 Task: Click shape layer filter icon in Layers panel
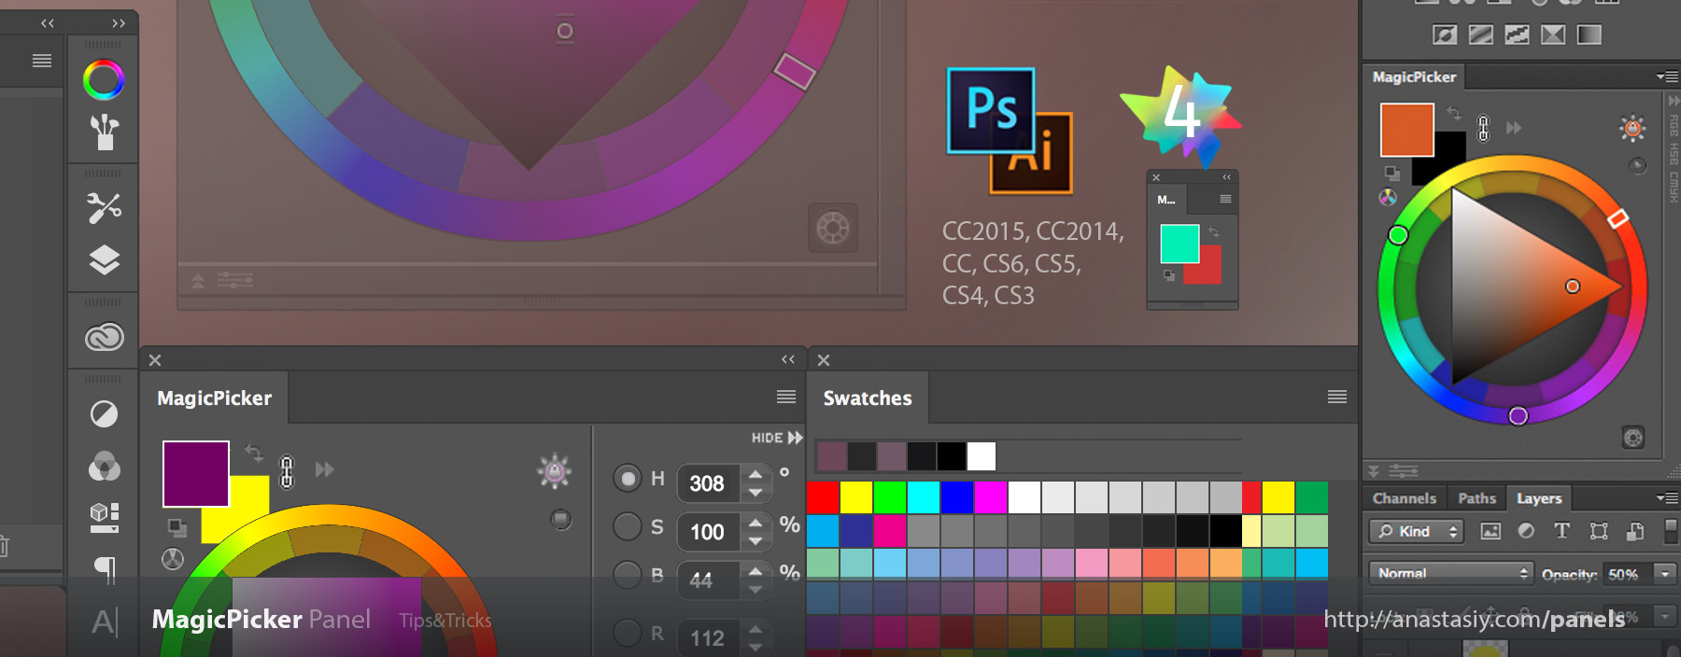(x=1599, y=531)
